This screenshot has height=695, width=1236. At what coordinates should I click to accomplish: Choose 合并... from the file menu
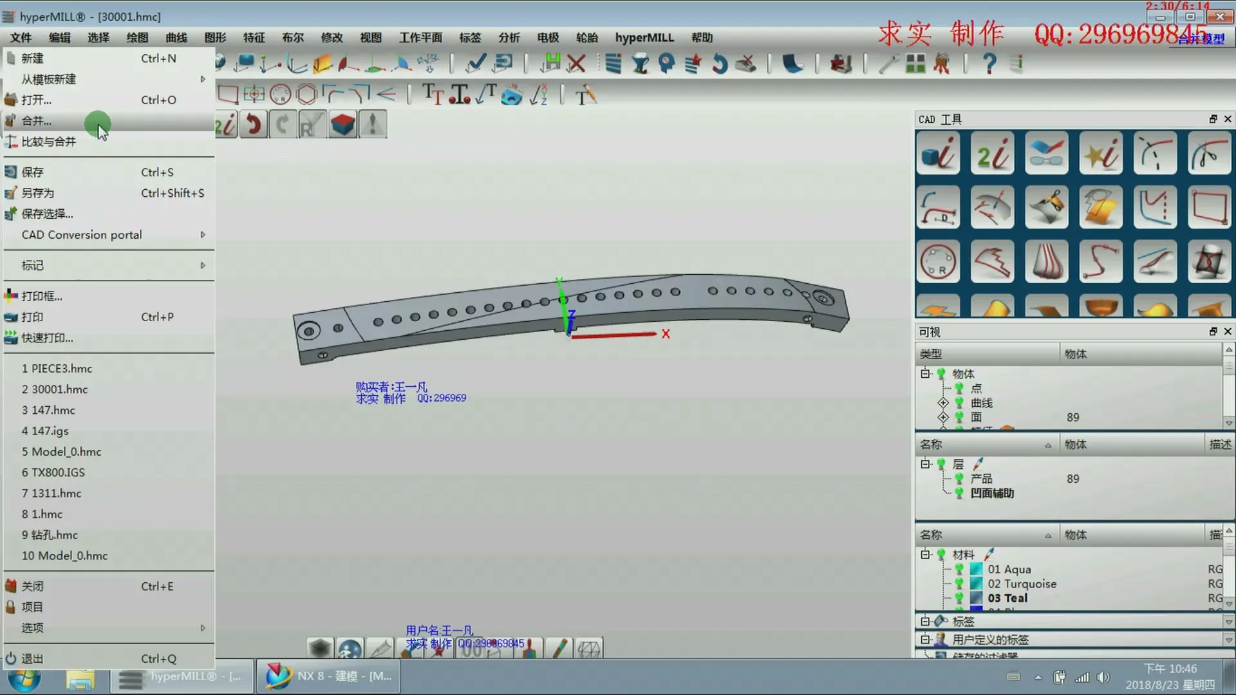point(37,121)
